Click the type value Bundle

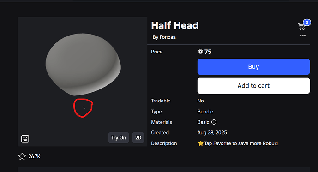point(205,112)
